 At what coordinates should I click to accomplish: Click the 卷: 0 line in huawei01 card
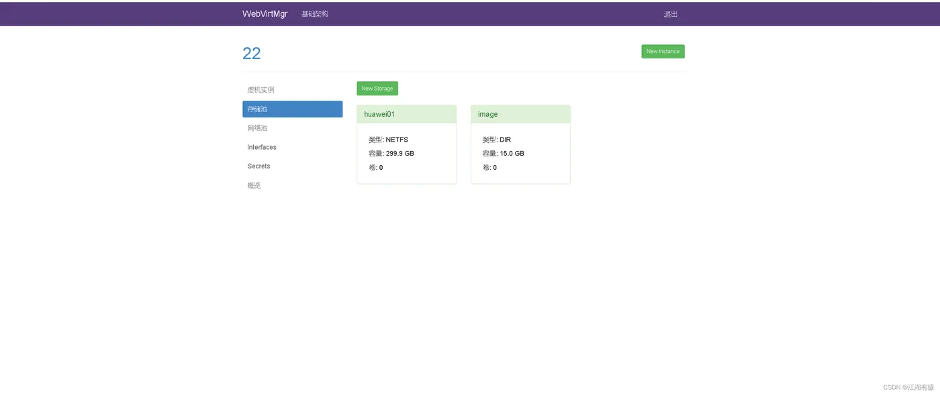[375, 167]
